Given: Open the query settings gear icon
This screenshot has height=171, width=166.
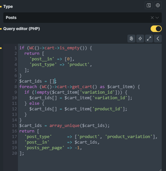Looking at the screenshot, I should click(x=158, y=5).
